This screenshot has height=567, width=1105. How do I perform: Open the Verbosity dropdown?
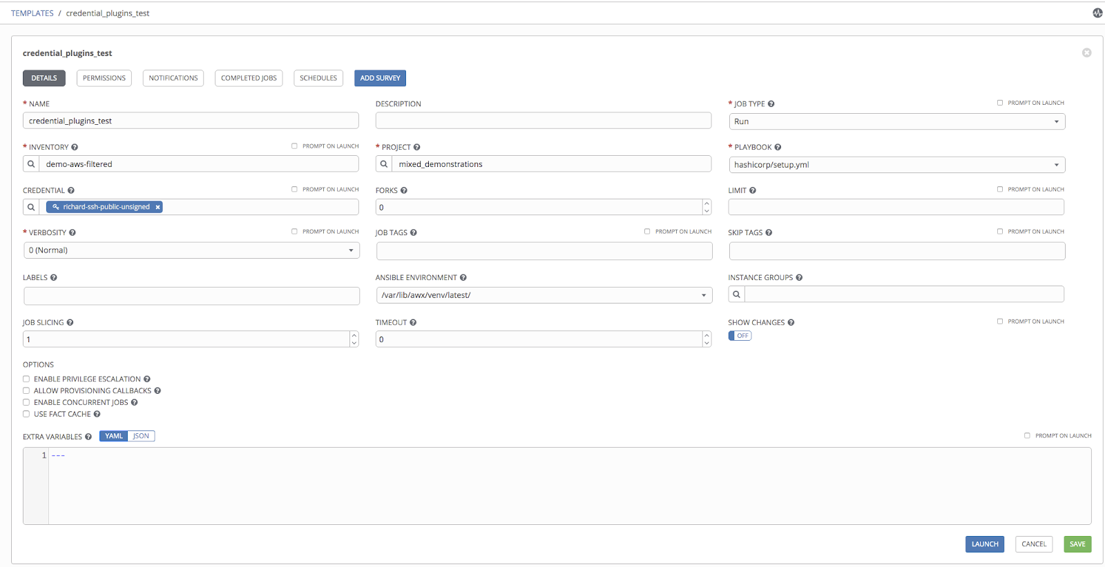191,250
